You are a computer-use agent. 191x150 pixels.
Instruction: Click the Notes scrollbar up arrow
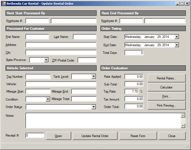[x=183, y=115]
